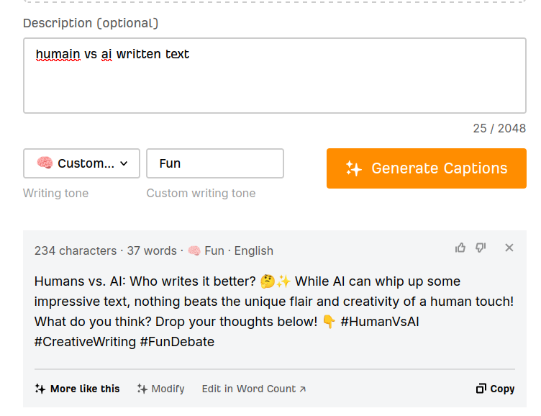Click the Generate Captions button
Image resolution: width=541 pixels, height=416 pixels.
(427, 168)
